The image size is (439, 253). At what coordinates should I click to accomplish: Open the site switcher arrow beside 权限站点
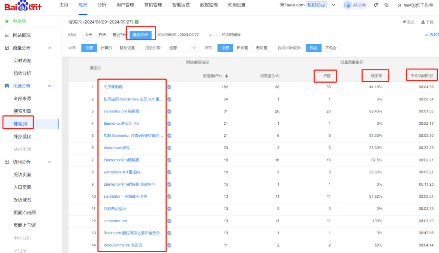click(334, 5)
